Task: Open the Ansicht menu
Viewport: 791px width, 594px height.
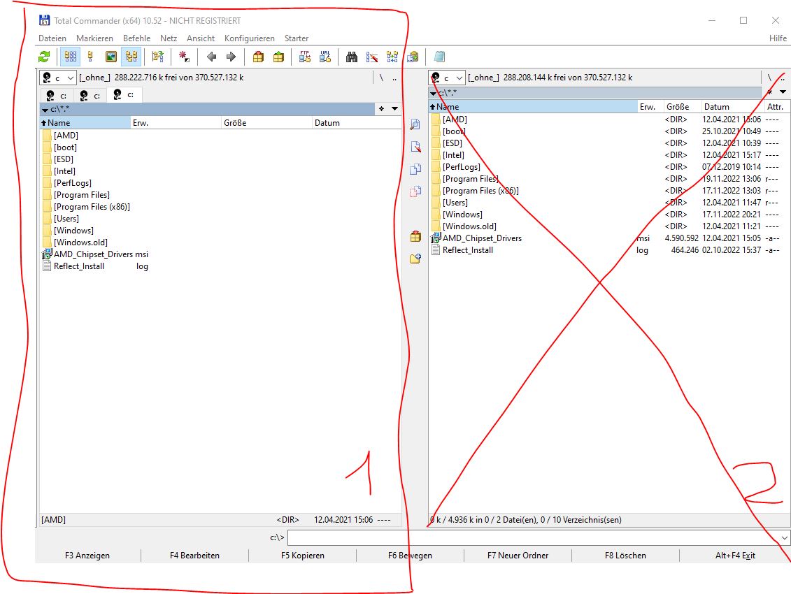Action: point(201,38)
